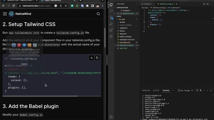Screen dimensions: 214x120
Task: Click the Chrome address bar URL
Action: click(x=37, y=6)
